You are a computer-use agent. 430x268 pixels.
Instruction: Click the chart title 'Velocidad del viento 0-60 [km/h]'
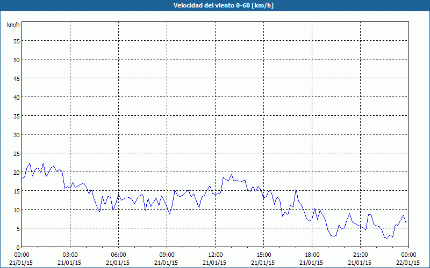click(x=224, y=5)
